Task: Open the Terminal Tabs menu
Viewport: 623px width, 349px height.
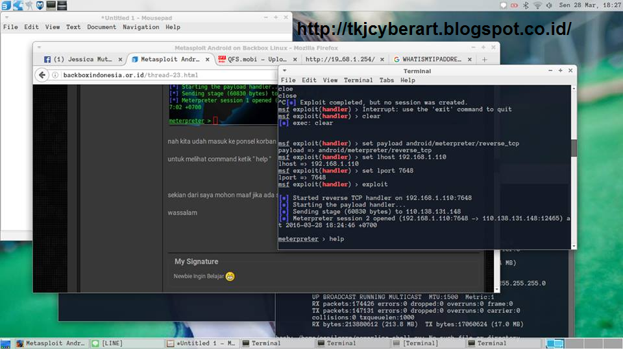Action: coord(387,80)
